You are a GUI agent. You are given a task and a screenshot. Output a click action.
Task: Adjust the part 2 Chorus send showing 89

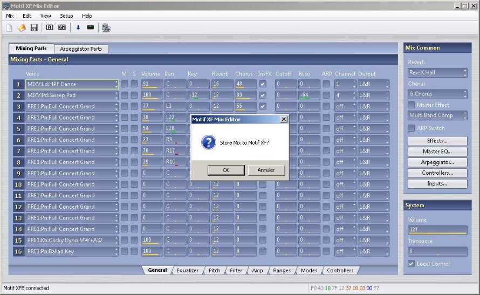pyautogui.click(x=246, y=95)
